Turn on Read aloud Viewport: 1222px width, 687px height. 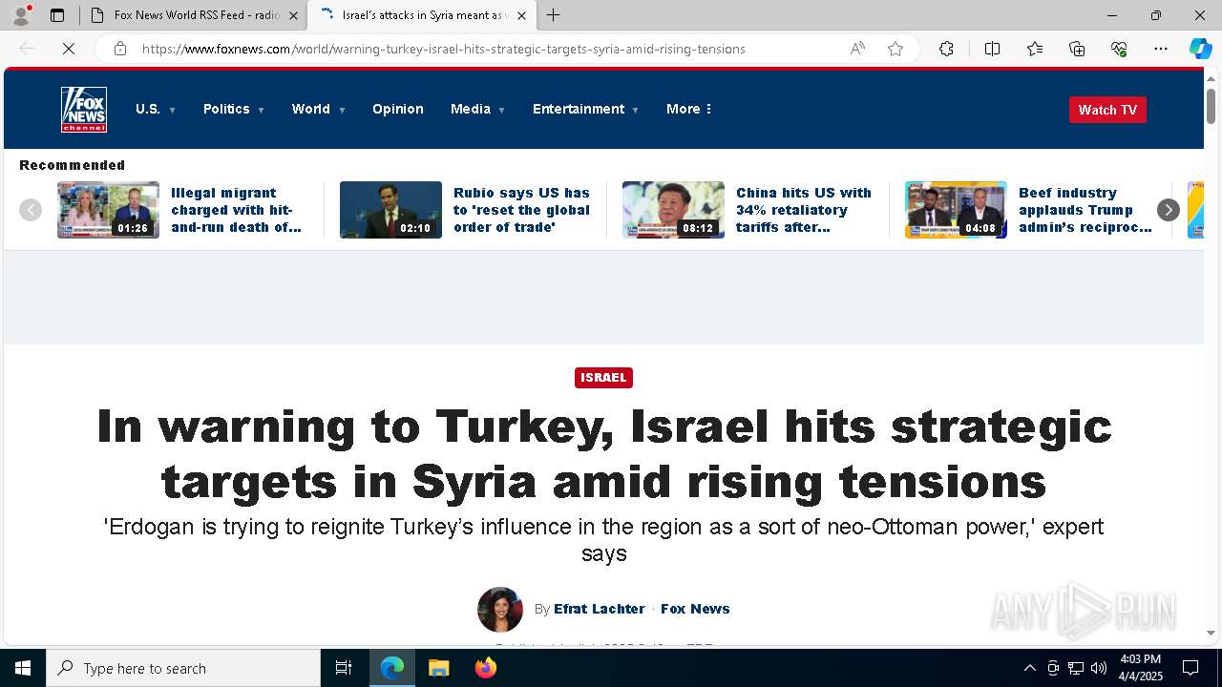[857, 49]
